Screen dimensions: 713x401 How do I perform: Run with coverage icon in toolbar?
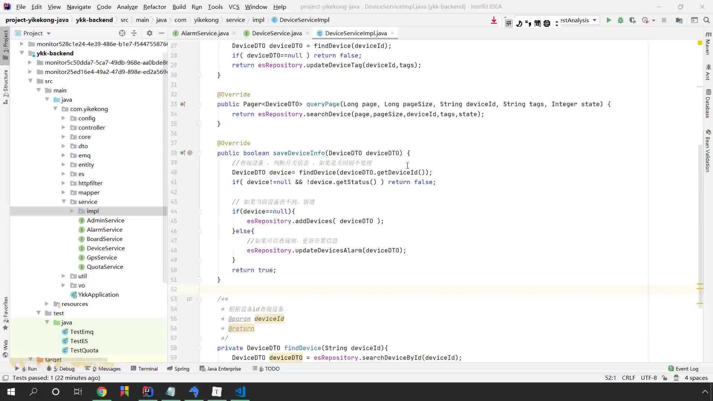[632, 20]
